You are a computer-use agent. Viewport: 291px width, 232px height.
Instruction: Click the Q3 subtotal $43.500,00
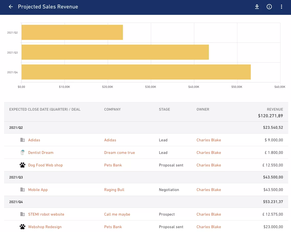click(x=273, y=177)
